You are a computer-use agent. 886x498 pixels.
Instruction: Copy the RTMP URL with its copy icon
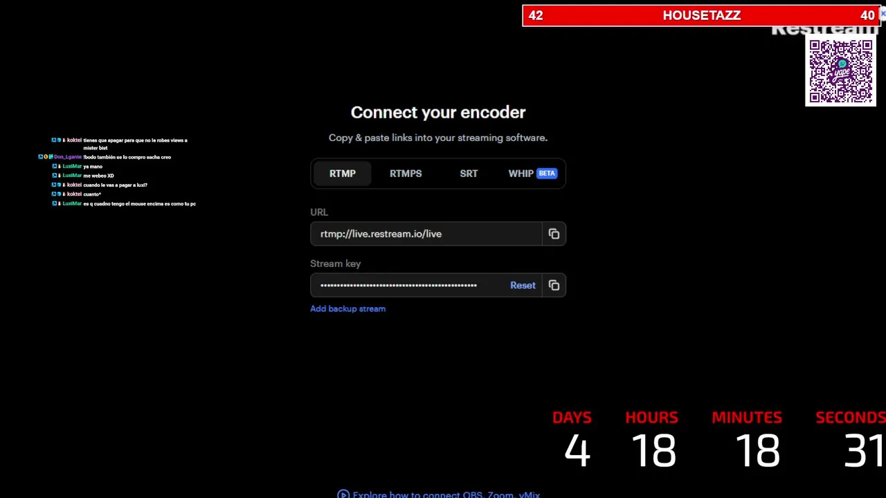click(554, 234)
